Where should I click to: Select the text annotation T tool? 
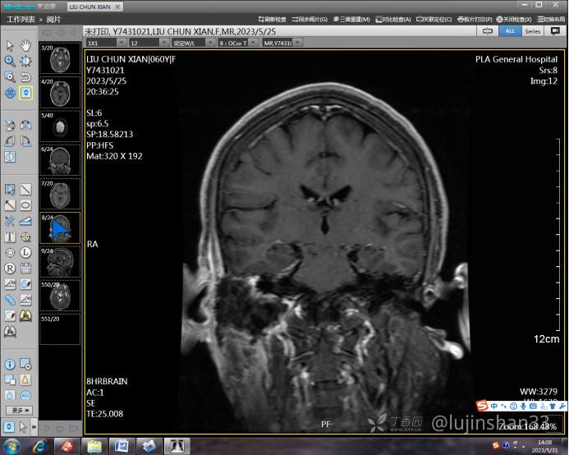point(10,237)
